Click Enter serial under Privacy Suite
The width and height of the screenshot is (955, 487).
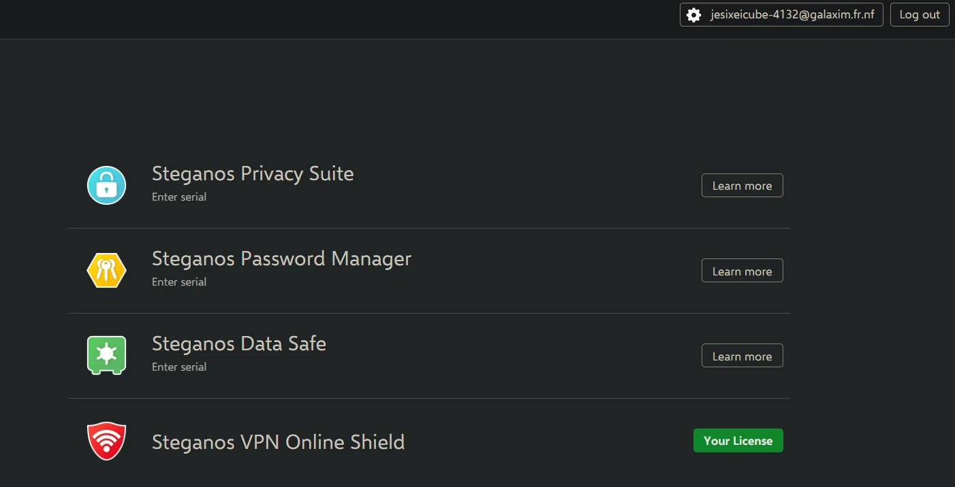(179, 197)
